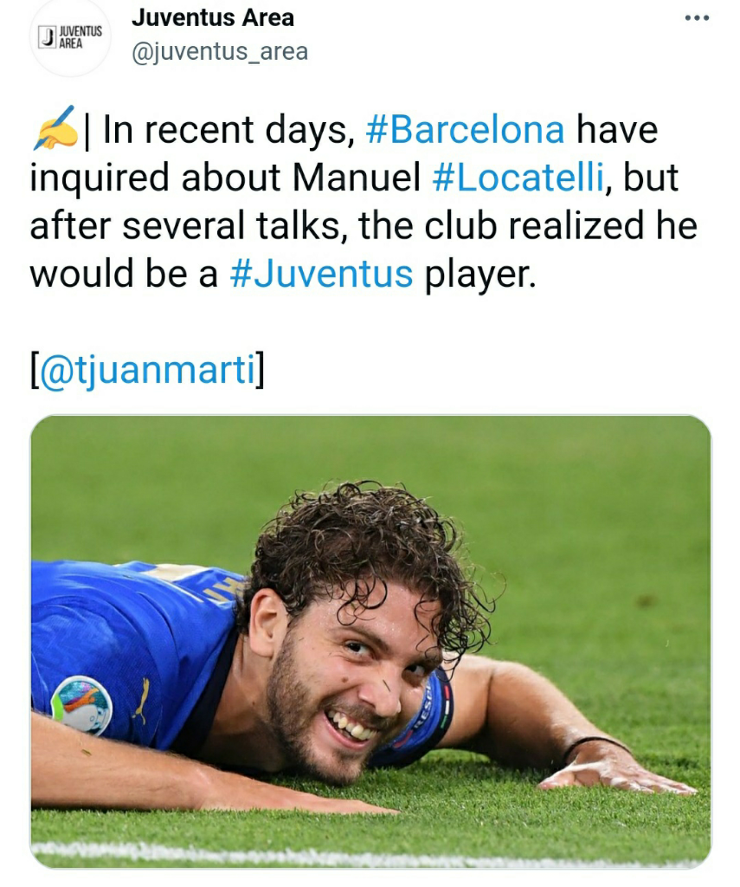Screen dimensions: 740x887
Task: Tap the @juventus_area handle
Action: [220, 52]
